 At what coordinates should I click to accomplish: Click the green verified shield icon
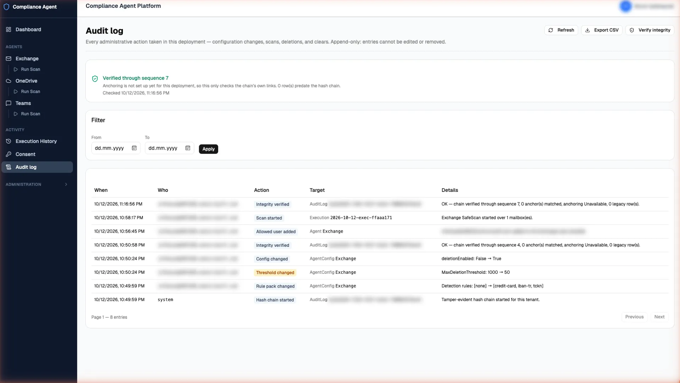(x=95, y=79)
